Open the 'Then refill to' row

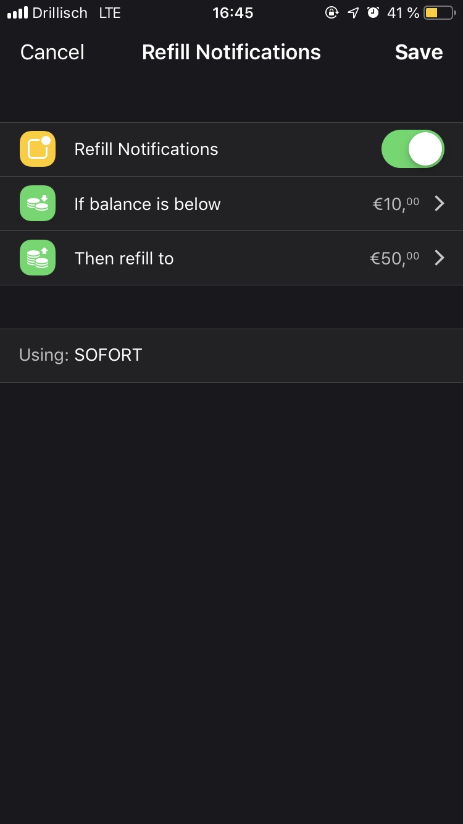coord(124,258)
